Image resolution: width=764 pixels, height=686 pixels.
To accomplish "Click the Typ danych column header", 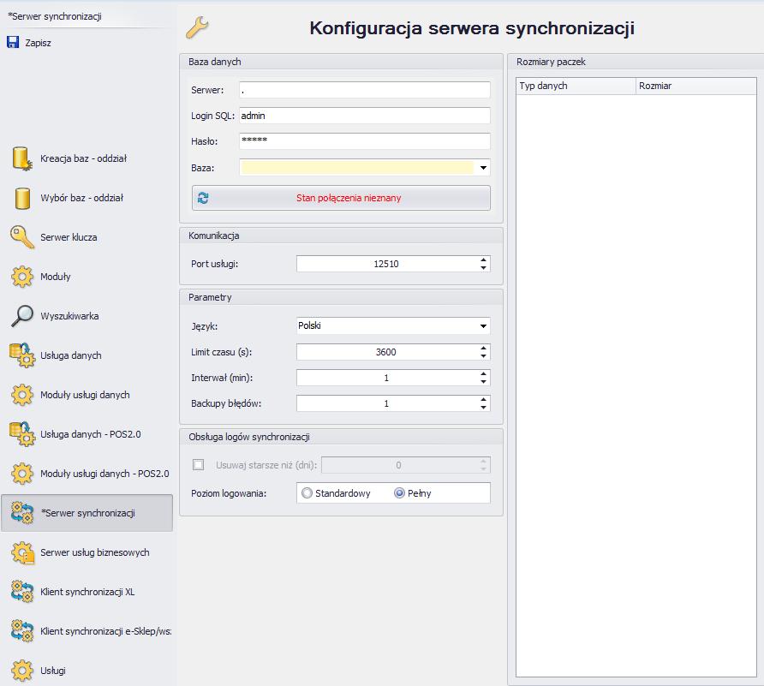I will click(576, 86).
